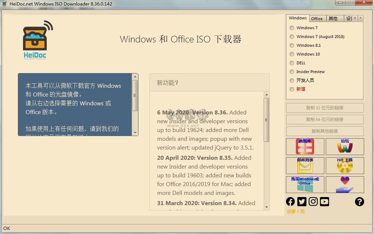This screenshot has width=374, height=234.
Task: Open the Instagram camera icon
Action: (313, 202)
